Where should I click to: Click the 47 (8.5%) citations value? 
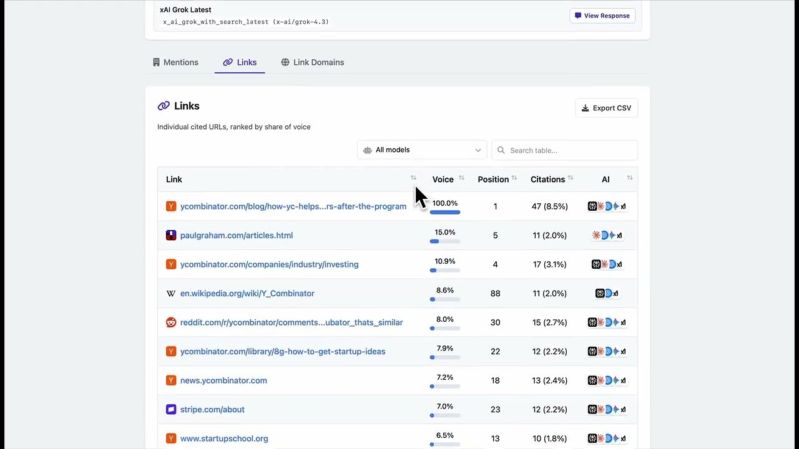click(550, 206)
